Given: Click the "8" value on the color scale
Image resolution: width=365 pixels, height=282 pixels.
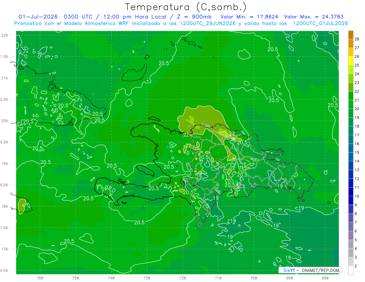Looking at the screenshot, I should (356, 214).
